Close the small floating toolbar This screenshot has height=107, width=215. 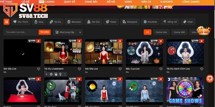coord(46,74)
